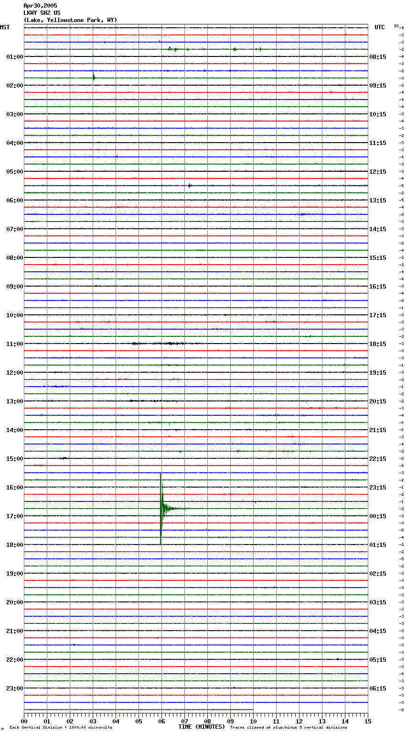Click the small green event on the 01:45 trace
The width and height of the screenshot is (406, 734).
[x=94, y=78]
